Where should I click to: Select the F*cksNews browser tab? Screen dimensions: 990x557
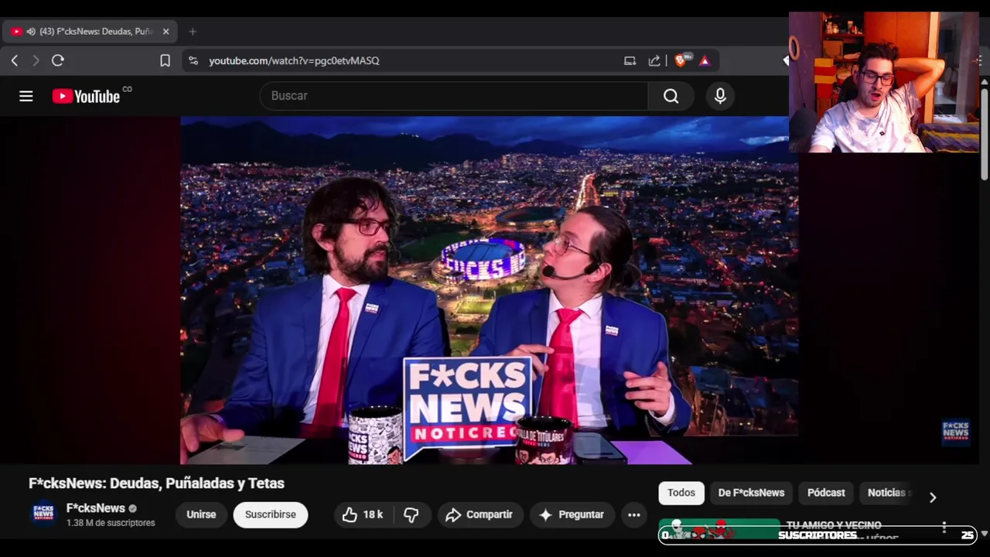90,32
